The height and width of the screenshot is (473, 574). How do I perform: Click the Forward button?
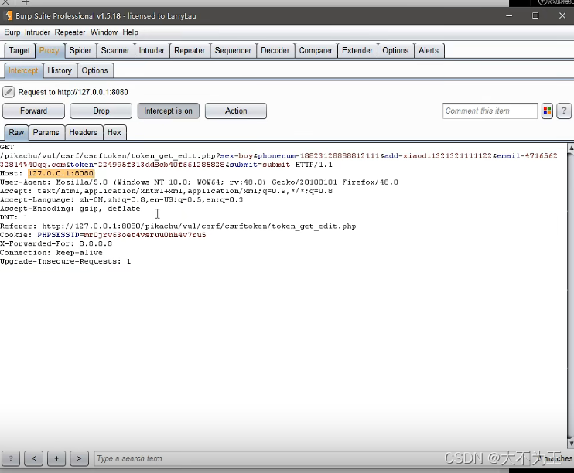click(x=34, y=111)
